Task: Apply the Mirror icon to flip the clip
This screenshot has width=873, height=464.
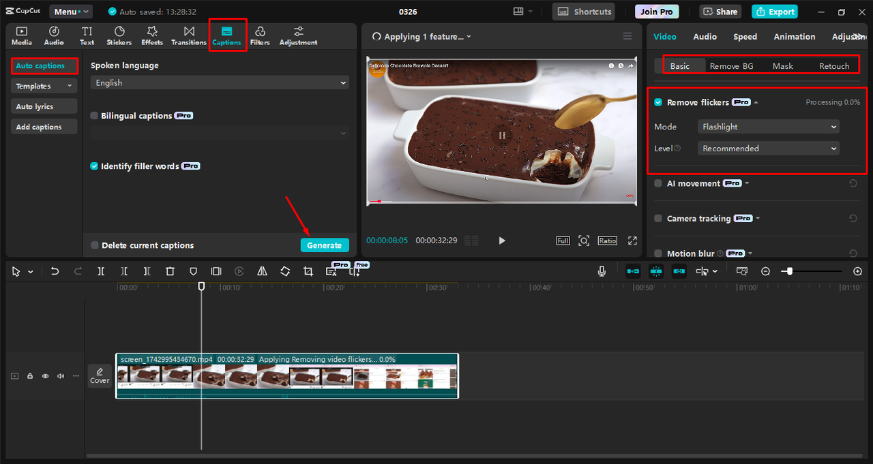Action: coord(262,270)
